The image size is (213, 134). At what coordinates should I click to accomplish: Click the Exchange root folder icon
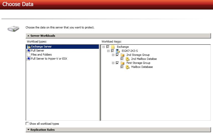[113, 47]
